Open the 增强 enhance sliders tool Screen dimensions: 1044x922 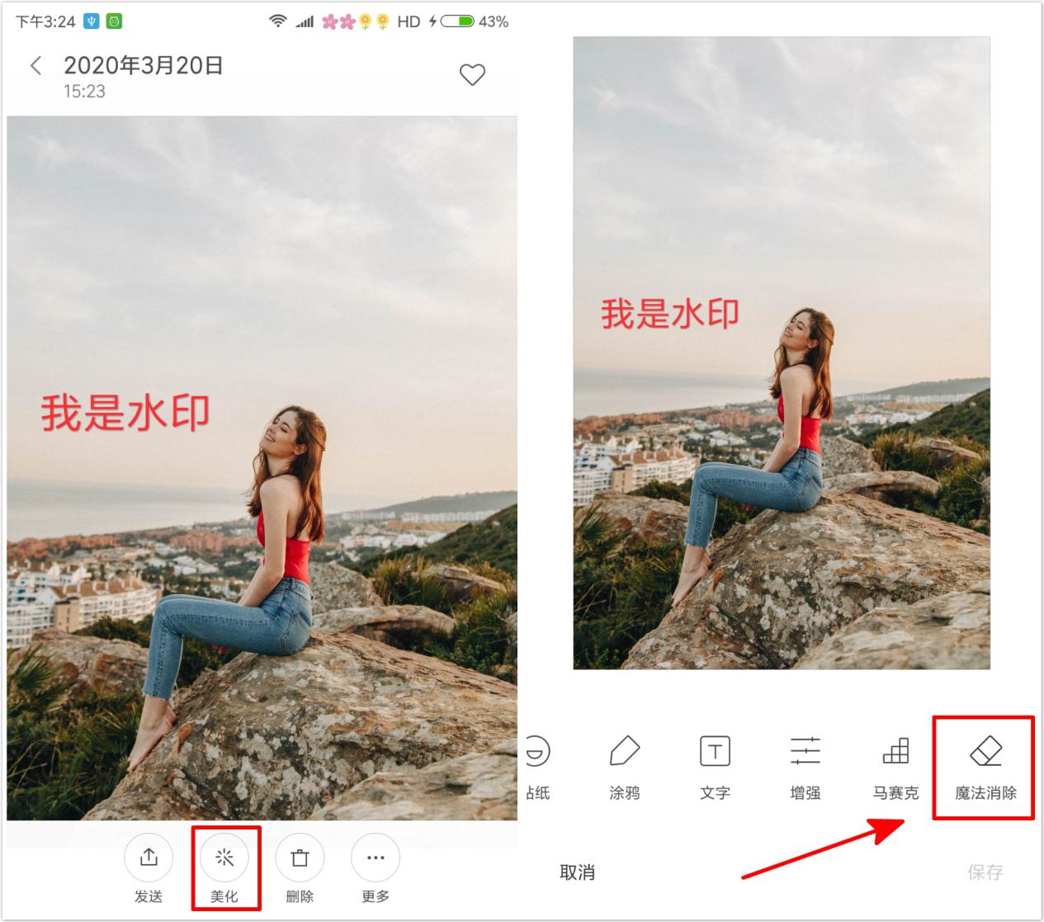point(805,767)
